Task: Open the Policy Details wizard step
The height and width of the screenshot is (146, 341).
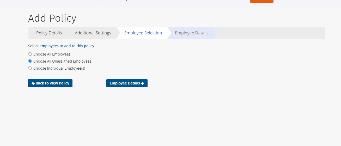Action: tap(49, 33)
